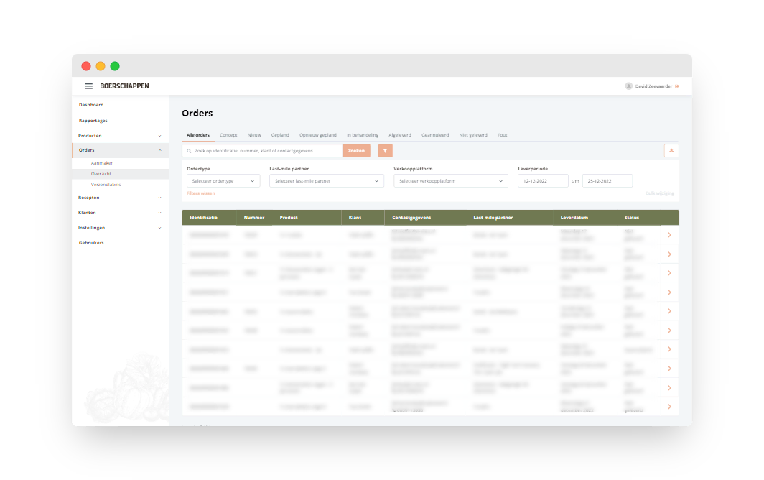Switch to Nieuw tab
Viewport: 764px width, 480px height.
[254, 135]
